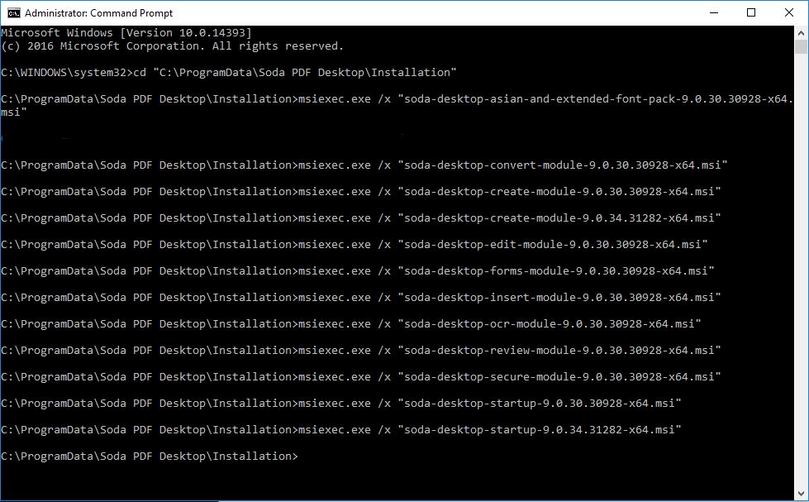Click the final empty Installation> prompt line
This screenshot has width=809, height=502.
pyautogui.click(x=150, y=456)
